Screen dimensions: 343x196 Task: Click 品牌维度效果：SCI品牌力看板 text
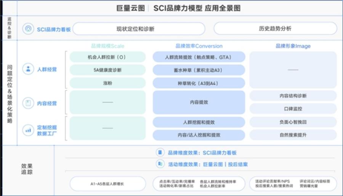[202, 153]
